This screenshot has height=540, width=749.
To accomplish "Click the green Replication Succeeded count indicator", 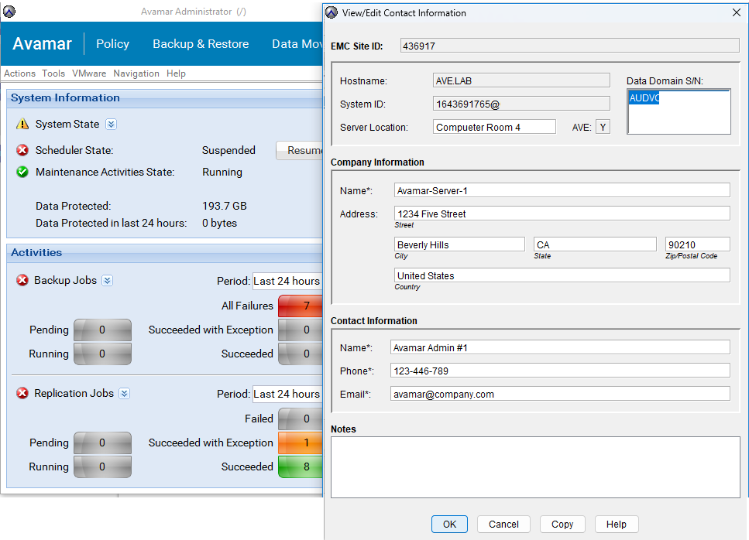I will click(x=301, y=467).
